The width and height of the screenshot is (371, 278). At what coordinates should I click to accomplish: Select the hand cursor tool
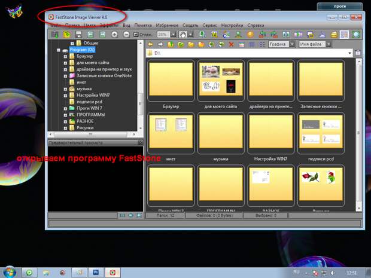pos(183,35)
